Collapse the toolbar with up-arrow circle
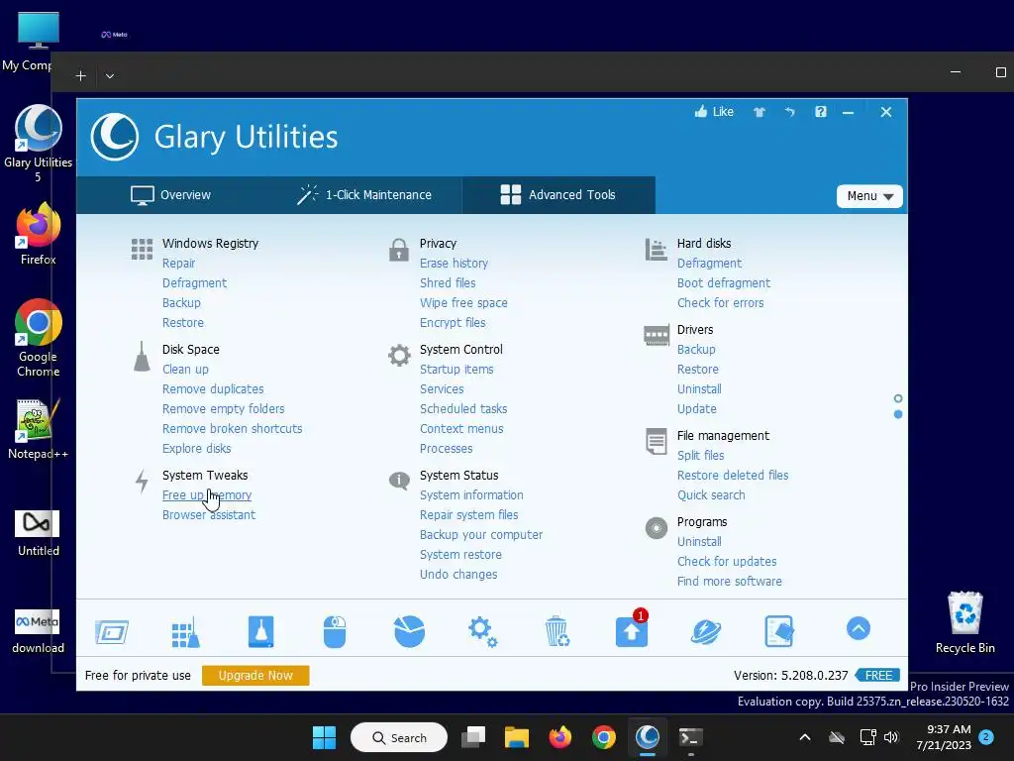 pos(859,628)
